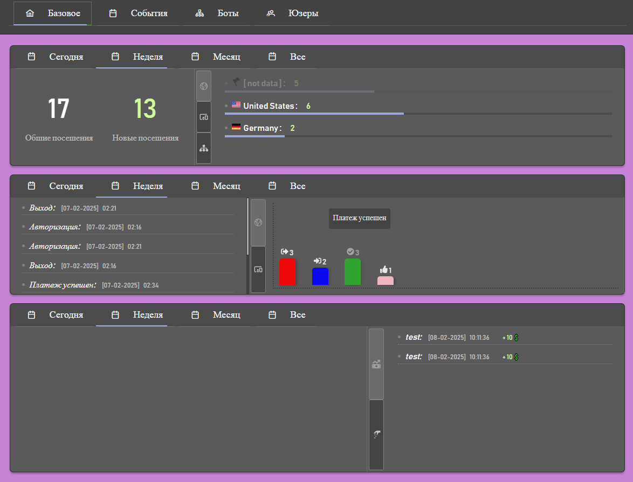Click the red logout bar in chart

coord(287,272)
